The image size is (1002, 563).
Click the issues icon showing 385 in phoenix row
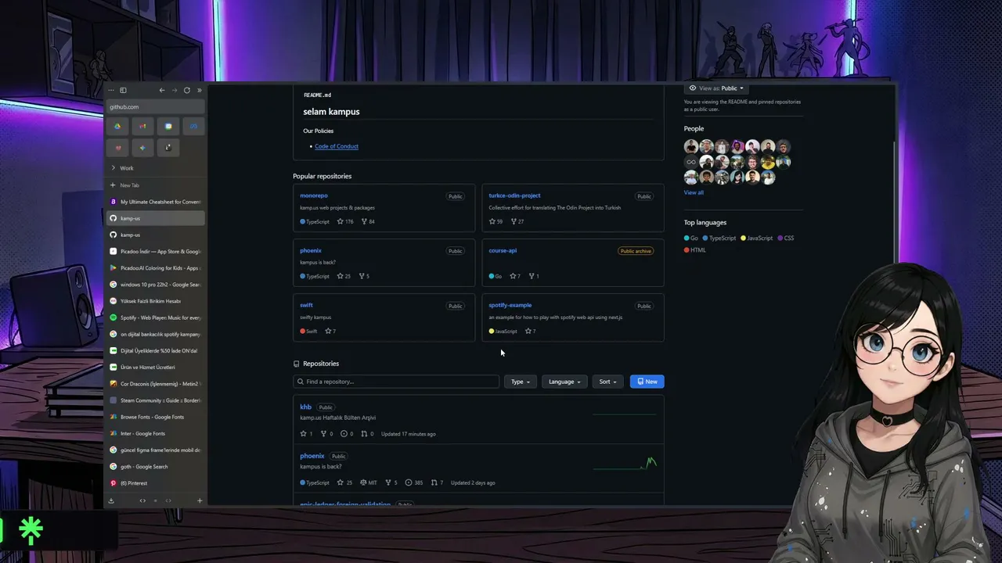409,482
